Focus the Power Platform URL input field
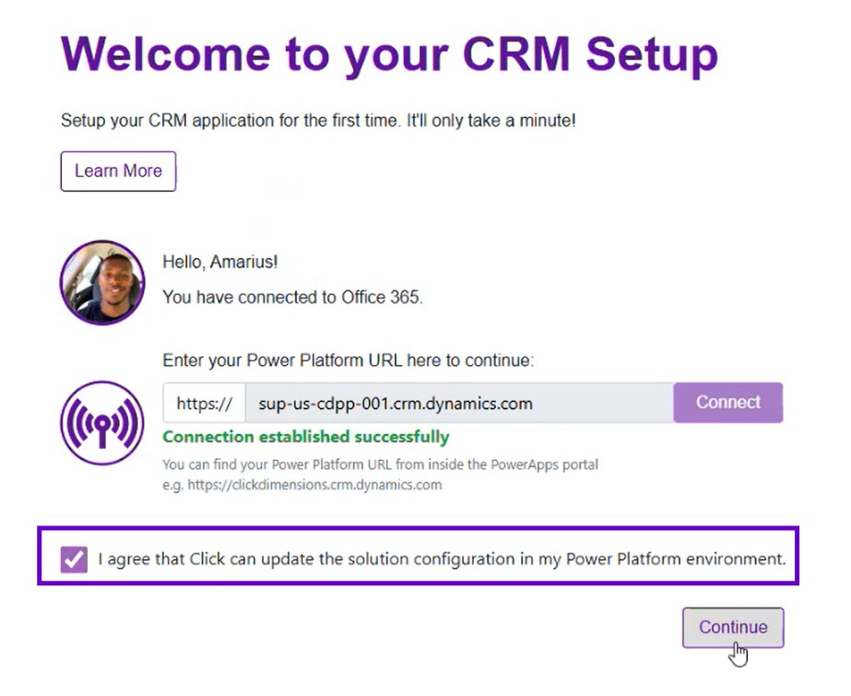Image resolution: width=851 pixels, height=696 pixels. coord(460,403)
